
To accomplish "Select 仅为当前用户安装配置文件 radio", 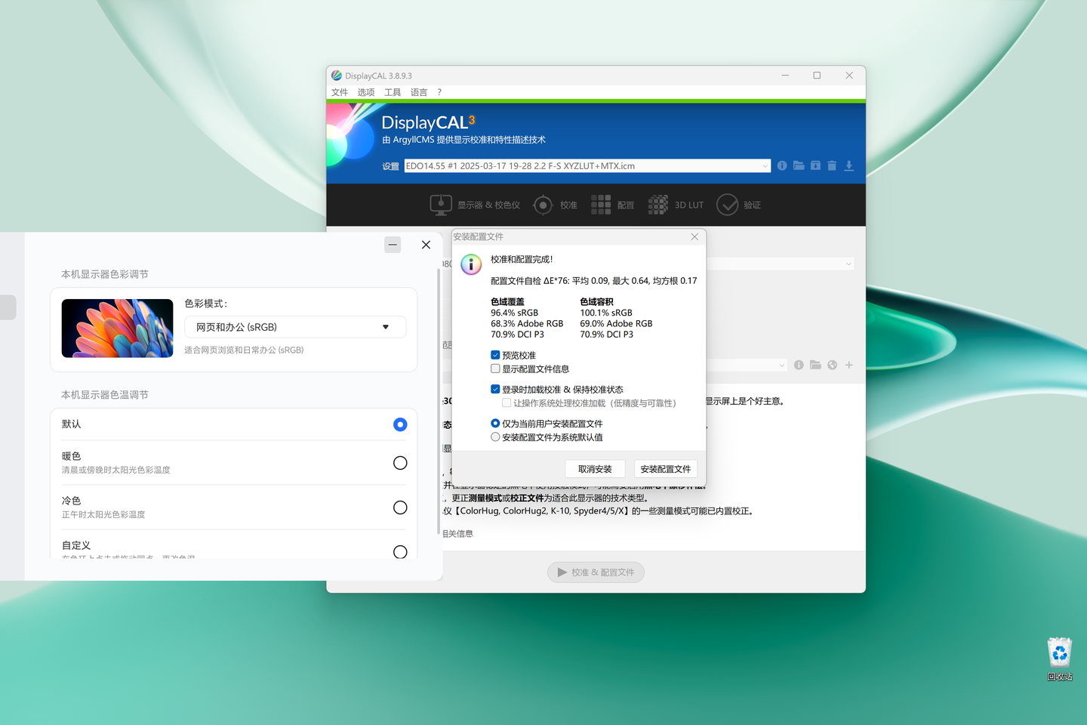I will click(x=495, y=423).
